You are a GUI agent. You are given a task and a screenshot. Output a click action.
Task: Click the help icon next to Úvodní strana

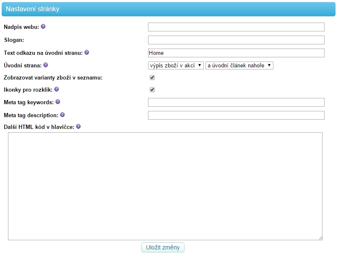coord(46,65)
